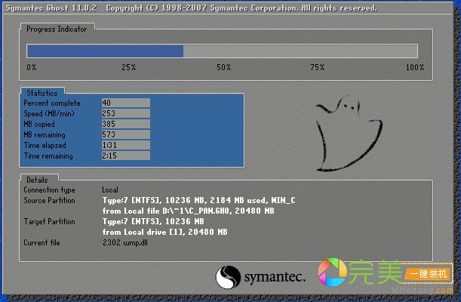Click the Progress Indicator group label
The height and width of the screenshot is (302, 461).
56,29
